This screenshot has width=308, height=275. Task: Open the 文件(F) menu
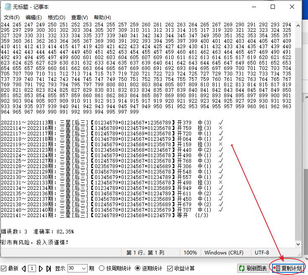pos(12,18)
